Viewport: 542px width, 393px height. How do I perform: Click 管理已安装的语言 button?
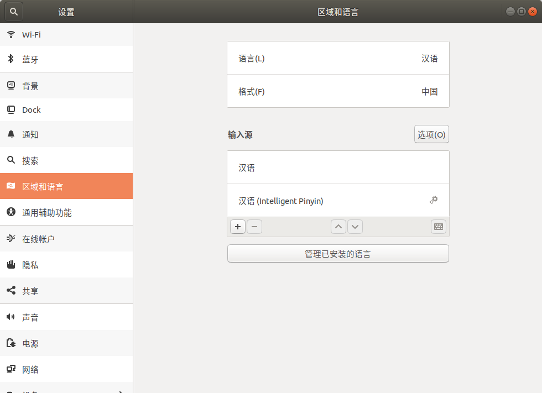(x=338, y=254)
